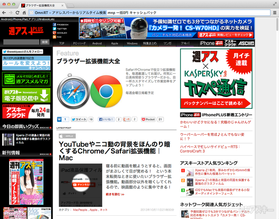The image size is (279, 219).
Task: Open the ControlCraft 3 RTS link
Action: coord(210,149)
